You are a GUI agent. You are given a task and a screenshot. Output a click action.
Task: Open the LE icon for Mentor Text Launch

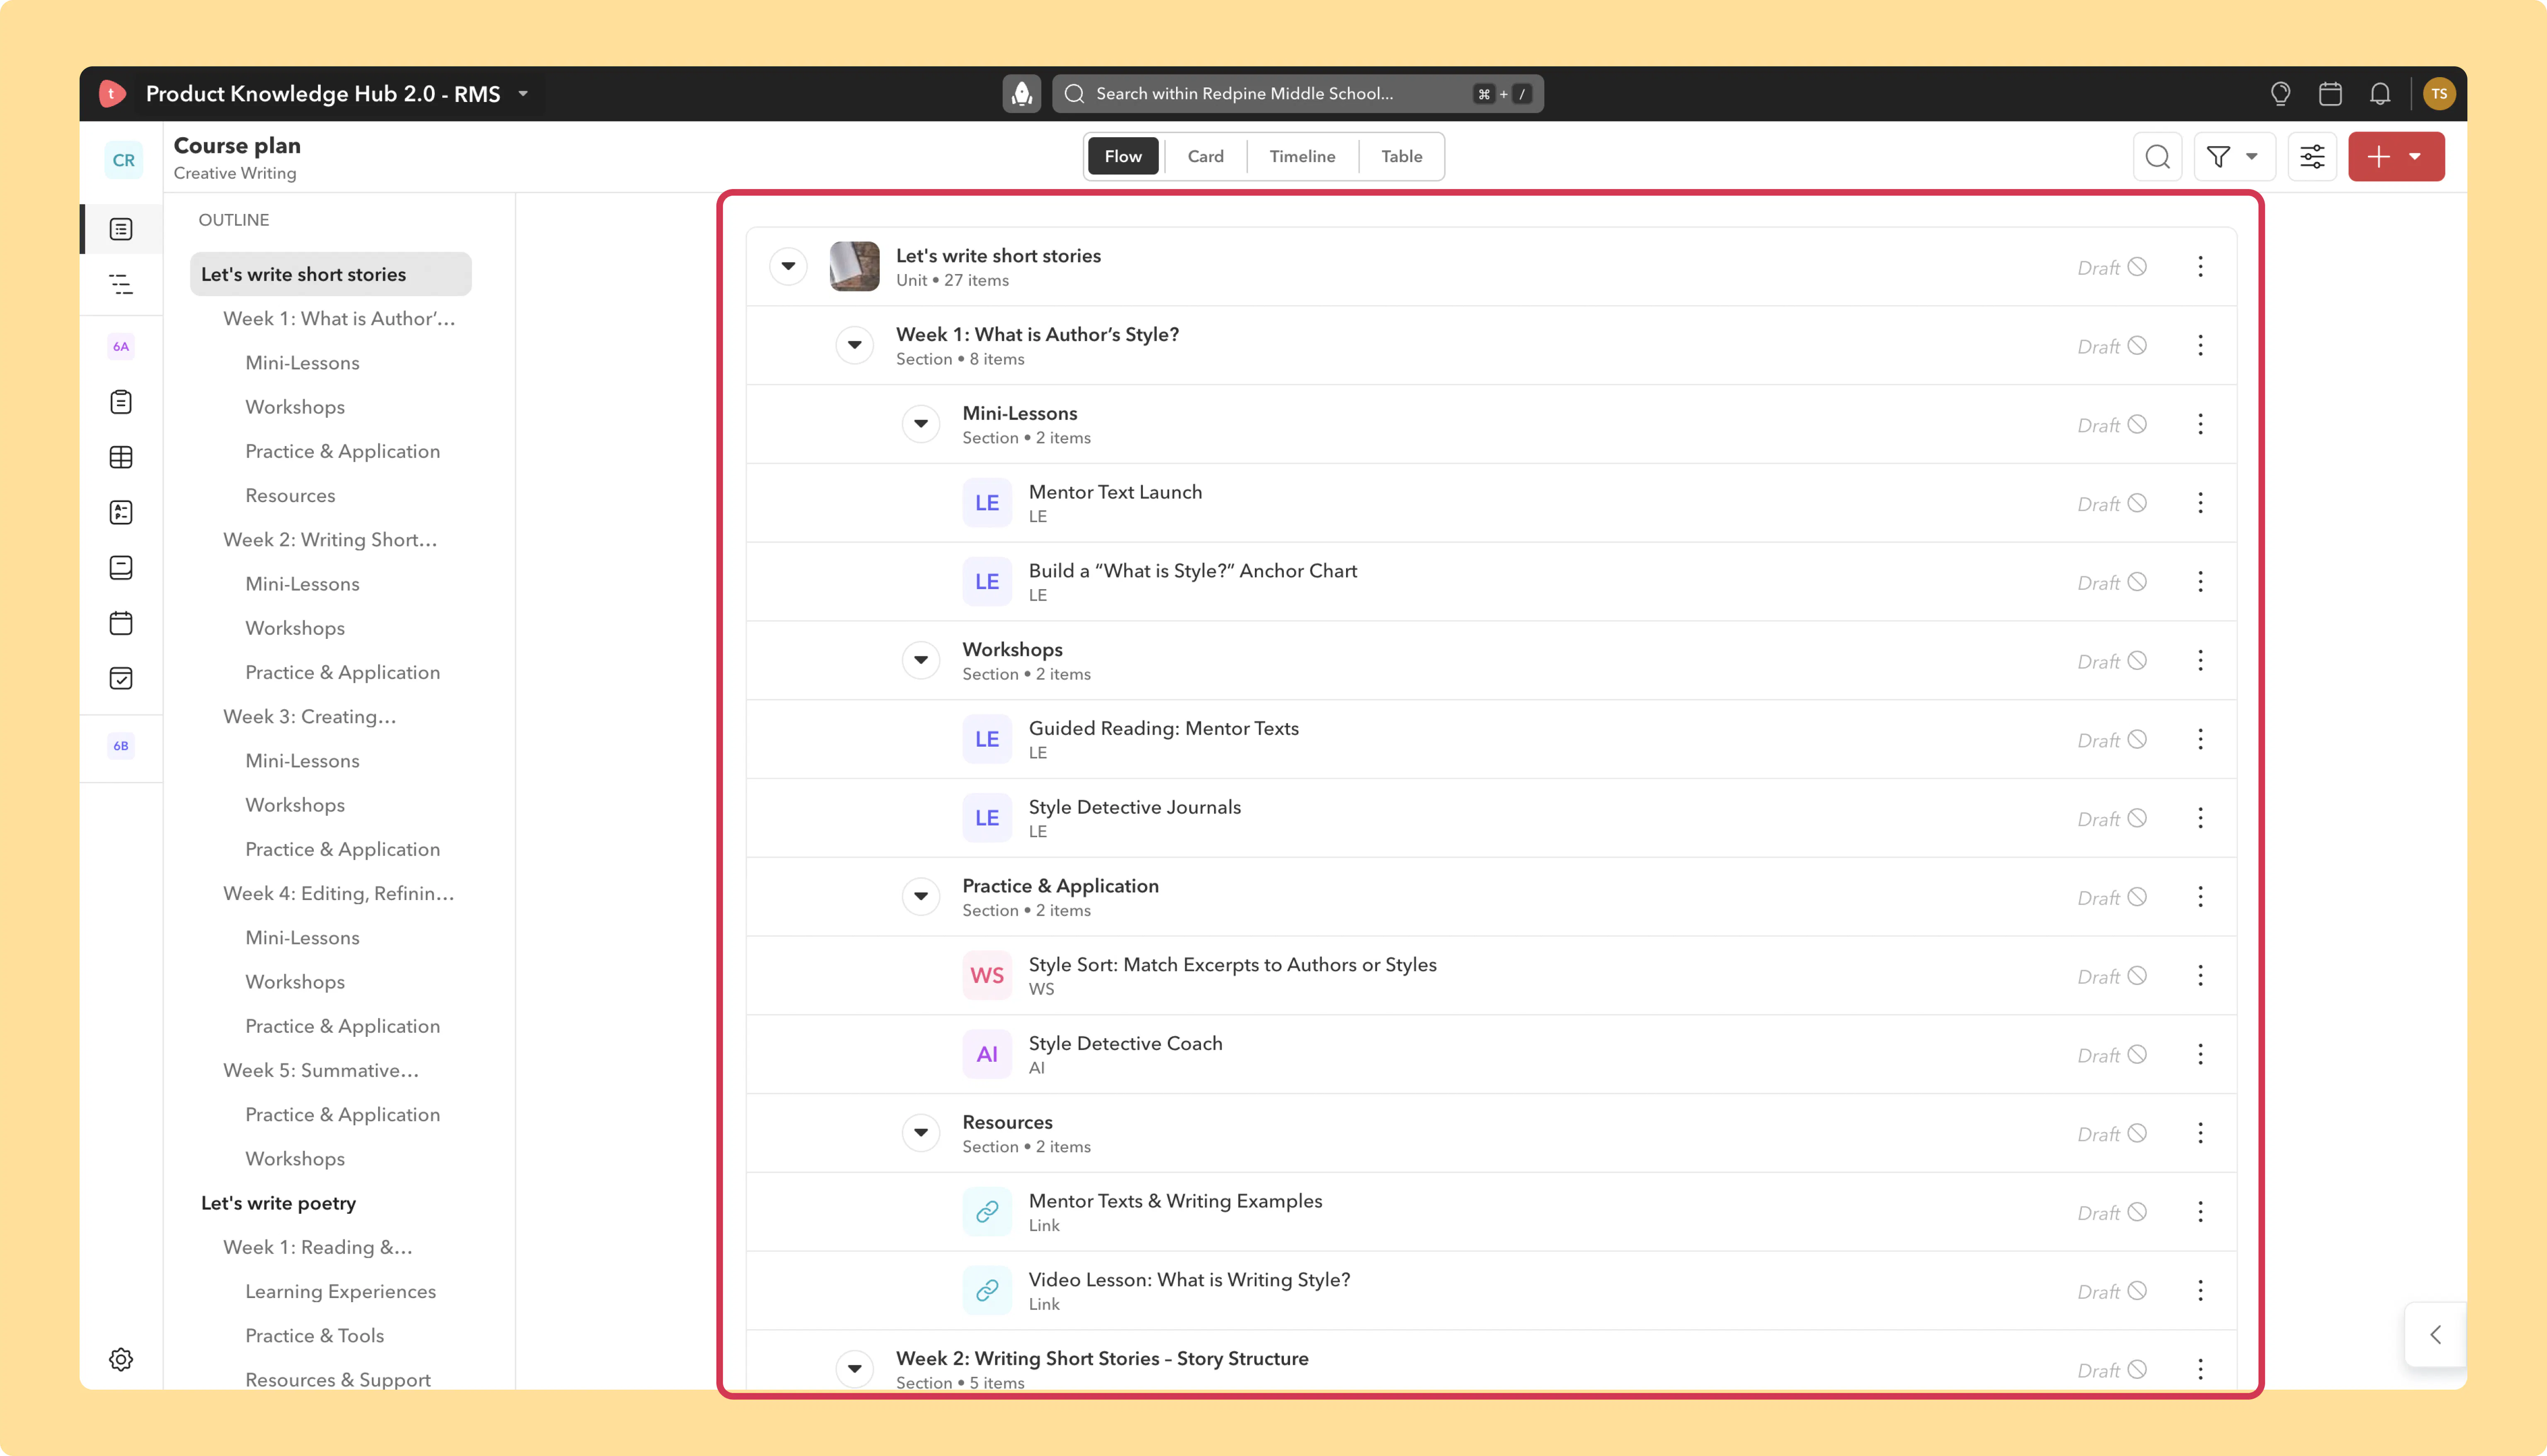click(987, 503)
